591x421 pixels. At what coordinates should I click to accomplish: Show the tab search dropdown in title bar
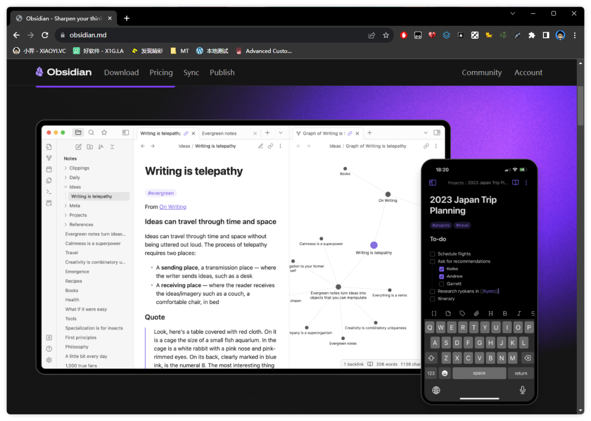pos(513,13)
